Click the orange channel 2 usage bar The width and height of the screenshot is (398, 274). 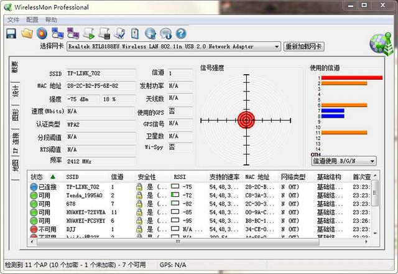[344, 83]
